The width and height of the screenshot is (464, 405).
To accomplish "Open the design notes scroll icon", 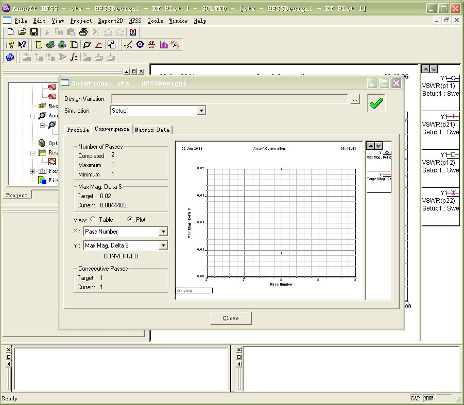I will click(39, 45).
